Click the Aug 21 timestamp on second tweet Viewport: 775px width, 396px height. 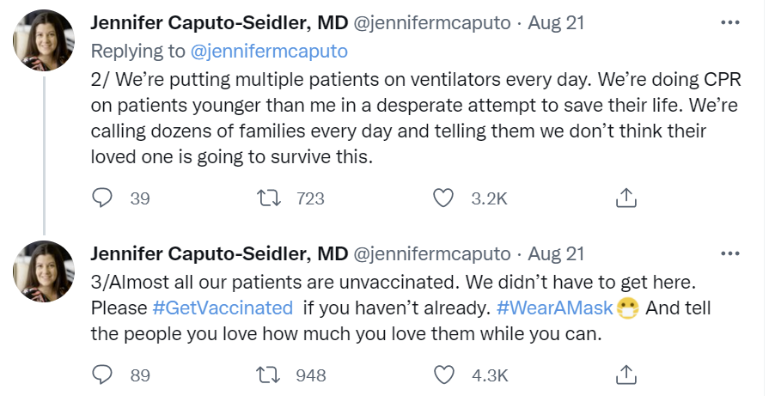pyautogui.click(x=556, y=254)
